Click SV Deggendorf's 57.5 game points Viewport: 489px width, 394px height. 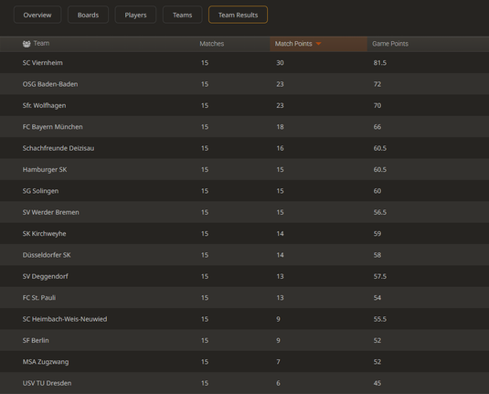tap(380, 276)
